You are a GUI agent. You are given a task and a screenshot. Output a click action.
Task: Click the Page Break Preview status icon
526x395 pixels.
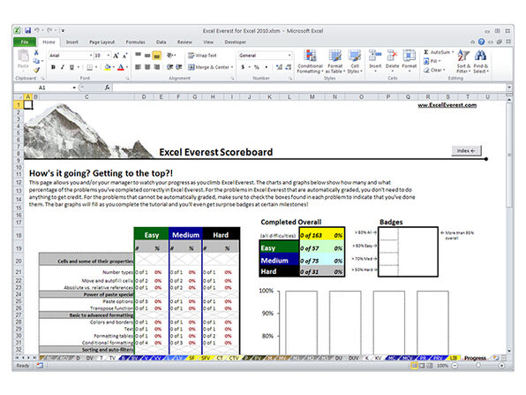click(430, 366)
